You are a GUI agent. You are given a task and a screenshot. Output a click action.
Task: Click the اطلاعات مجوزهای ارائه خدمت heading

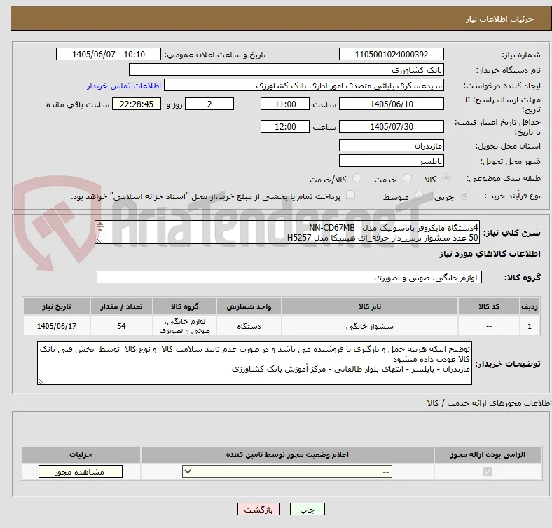[489, 403]
